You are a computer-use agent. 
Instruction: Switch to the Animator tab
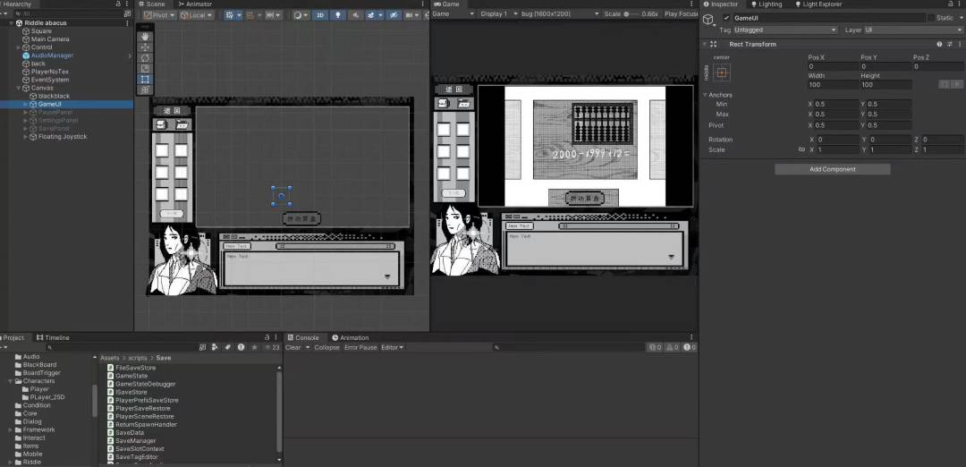coord(194,4)
